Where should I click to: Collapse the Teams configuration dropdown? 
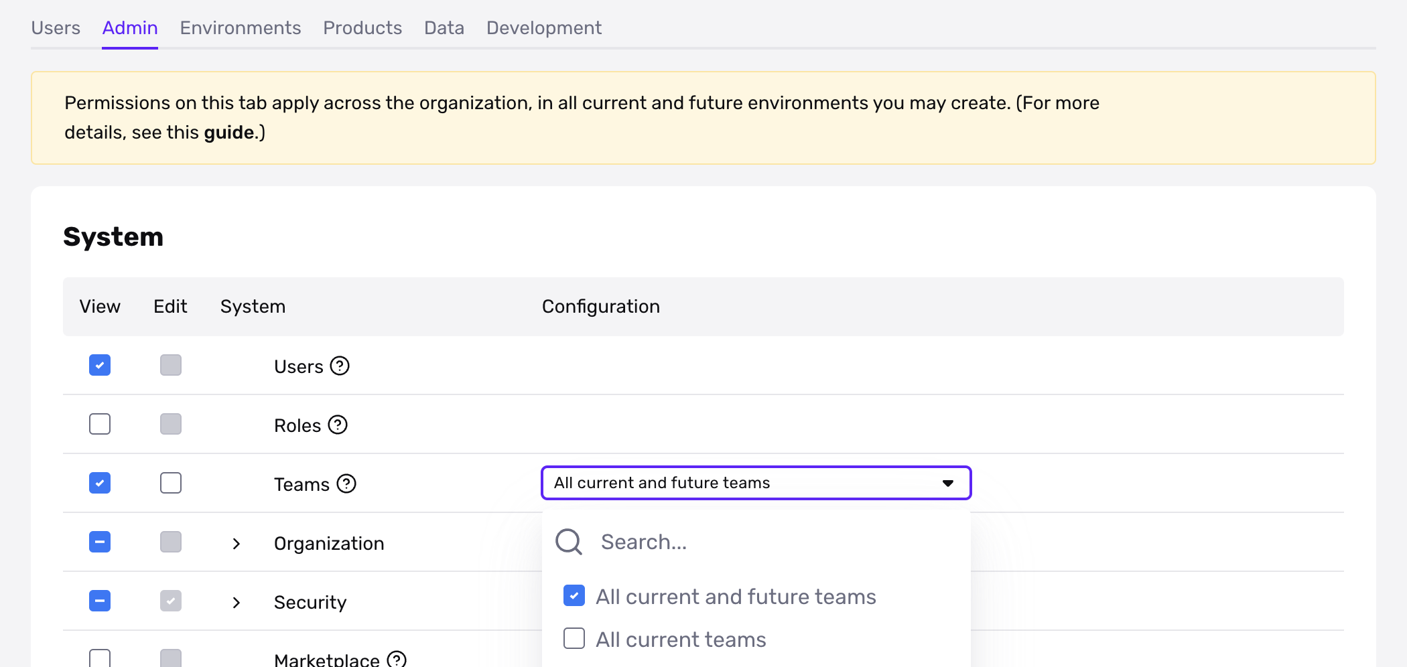[x=756, y=484]
